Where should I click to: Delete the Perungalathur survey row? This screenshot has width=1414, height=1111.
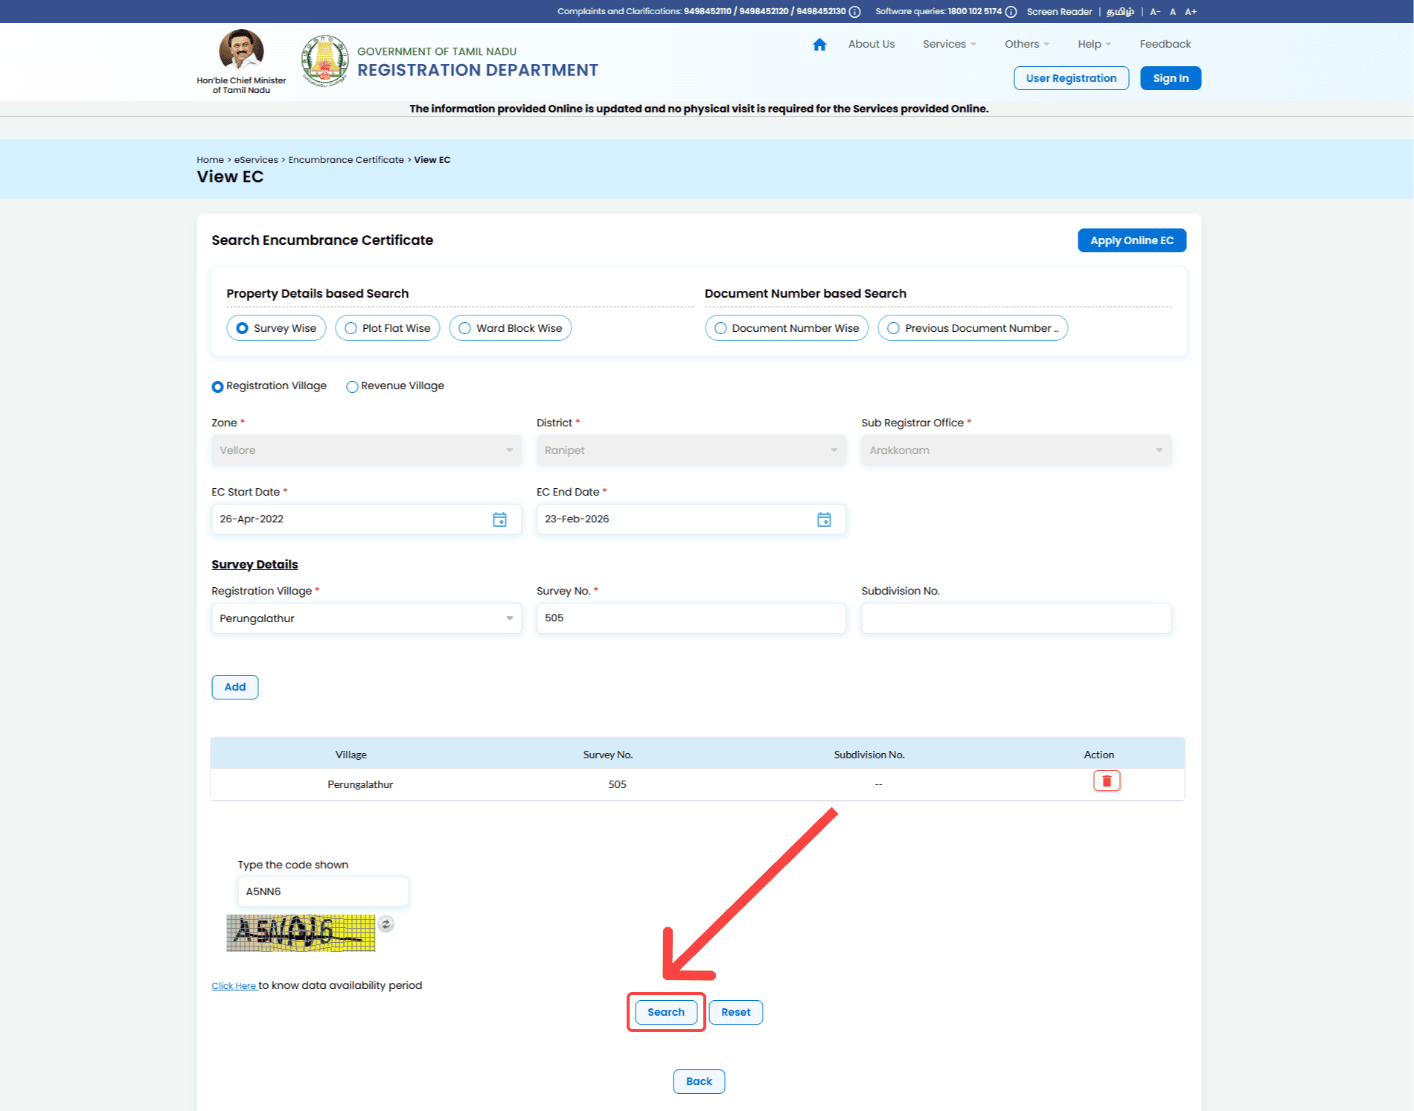pyautogui.click(x=1106, y=781)
